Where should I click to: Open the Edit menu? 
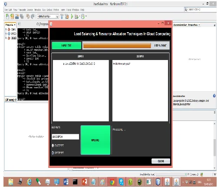pyautogui.click(x=10, y=10)
